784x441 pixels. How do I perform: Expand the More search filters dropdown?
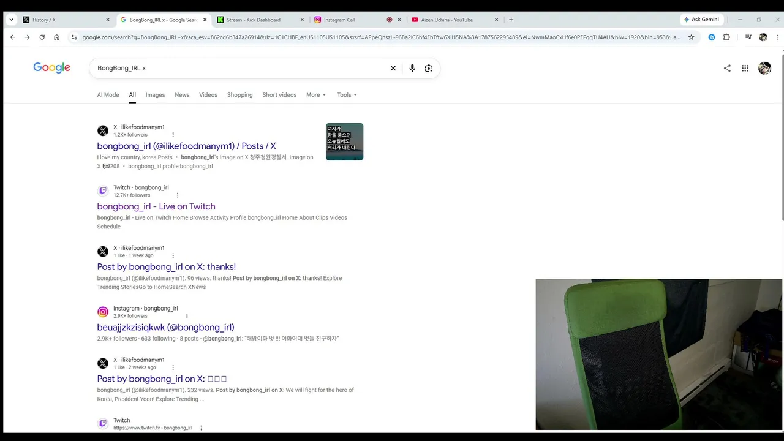tap(316, 95)
